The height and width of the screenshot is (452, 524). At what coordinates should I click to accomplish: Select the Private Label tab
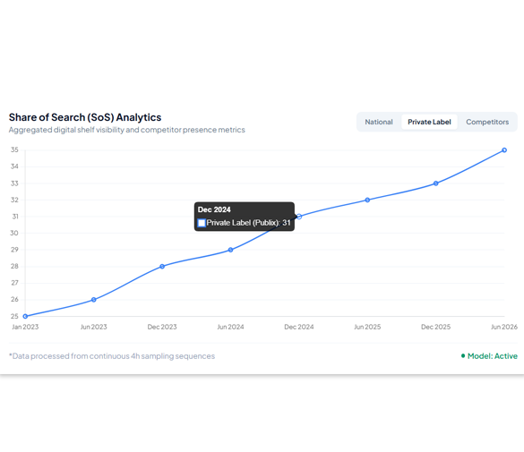(429, 122)
